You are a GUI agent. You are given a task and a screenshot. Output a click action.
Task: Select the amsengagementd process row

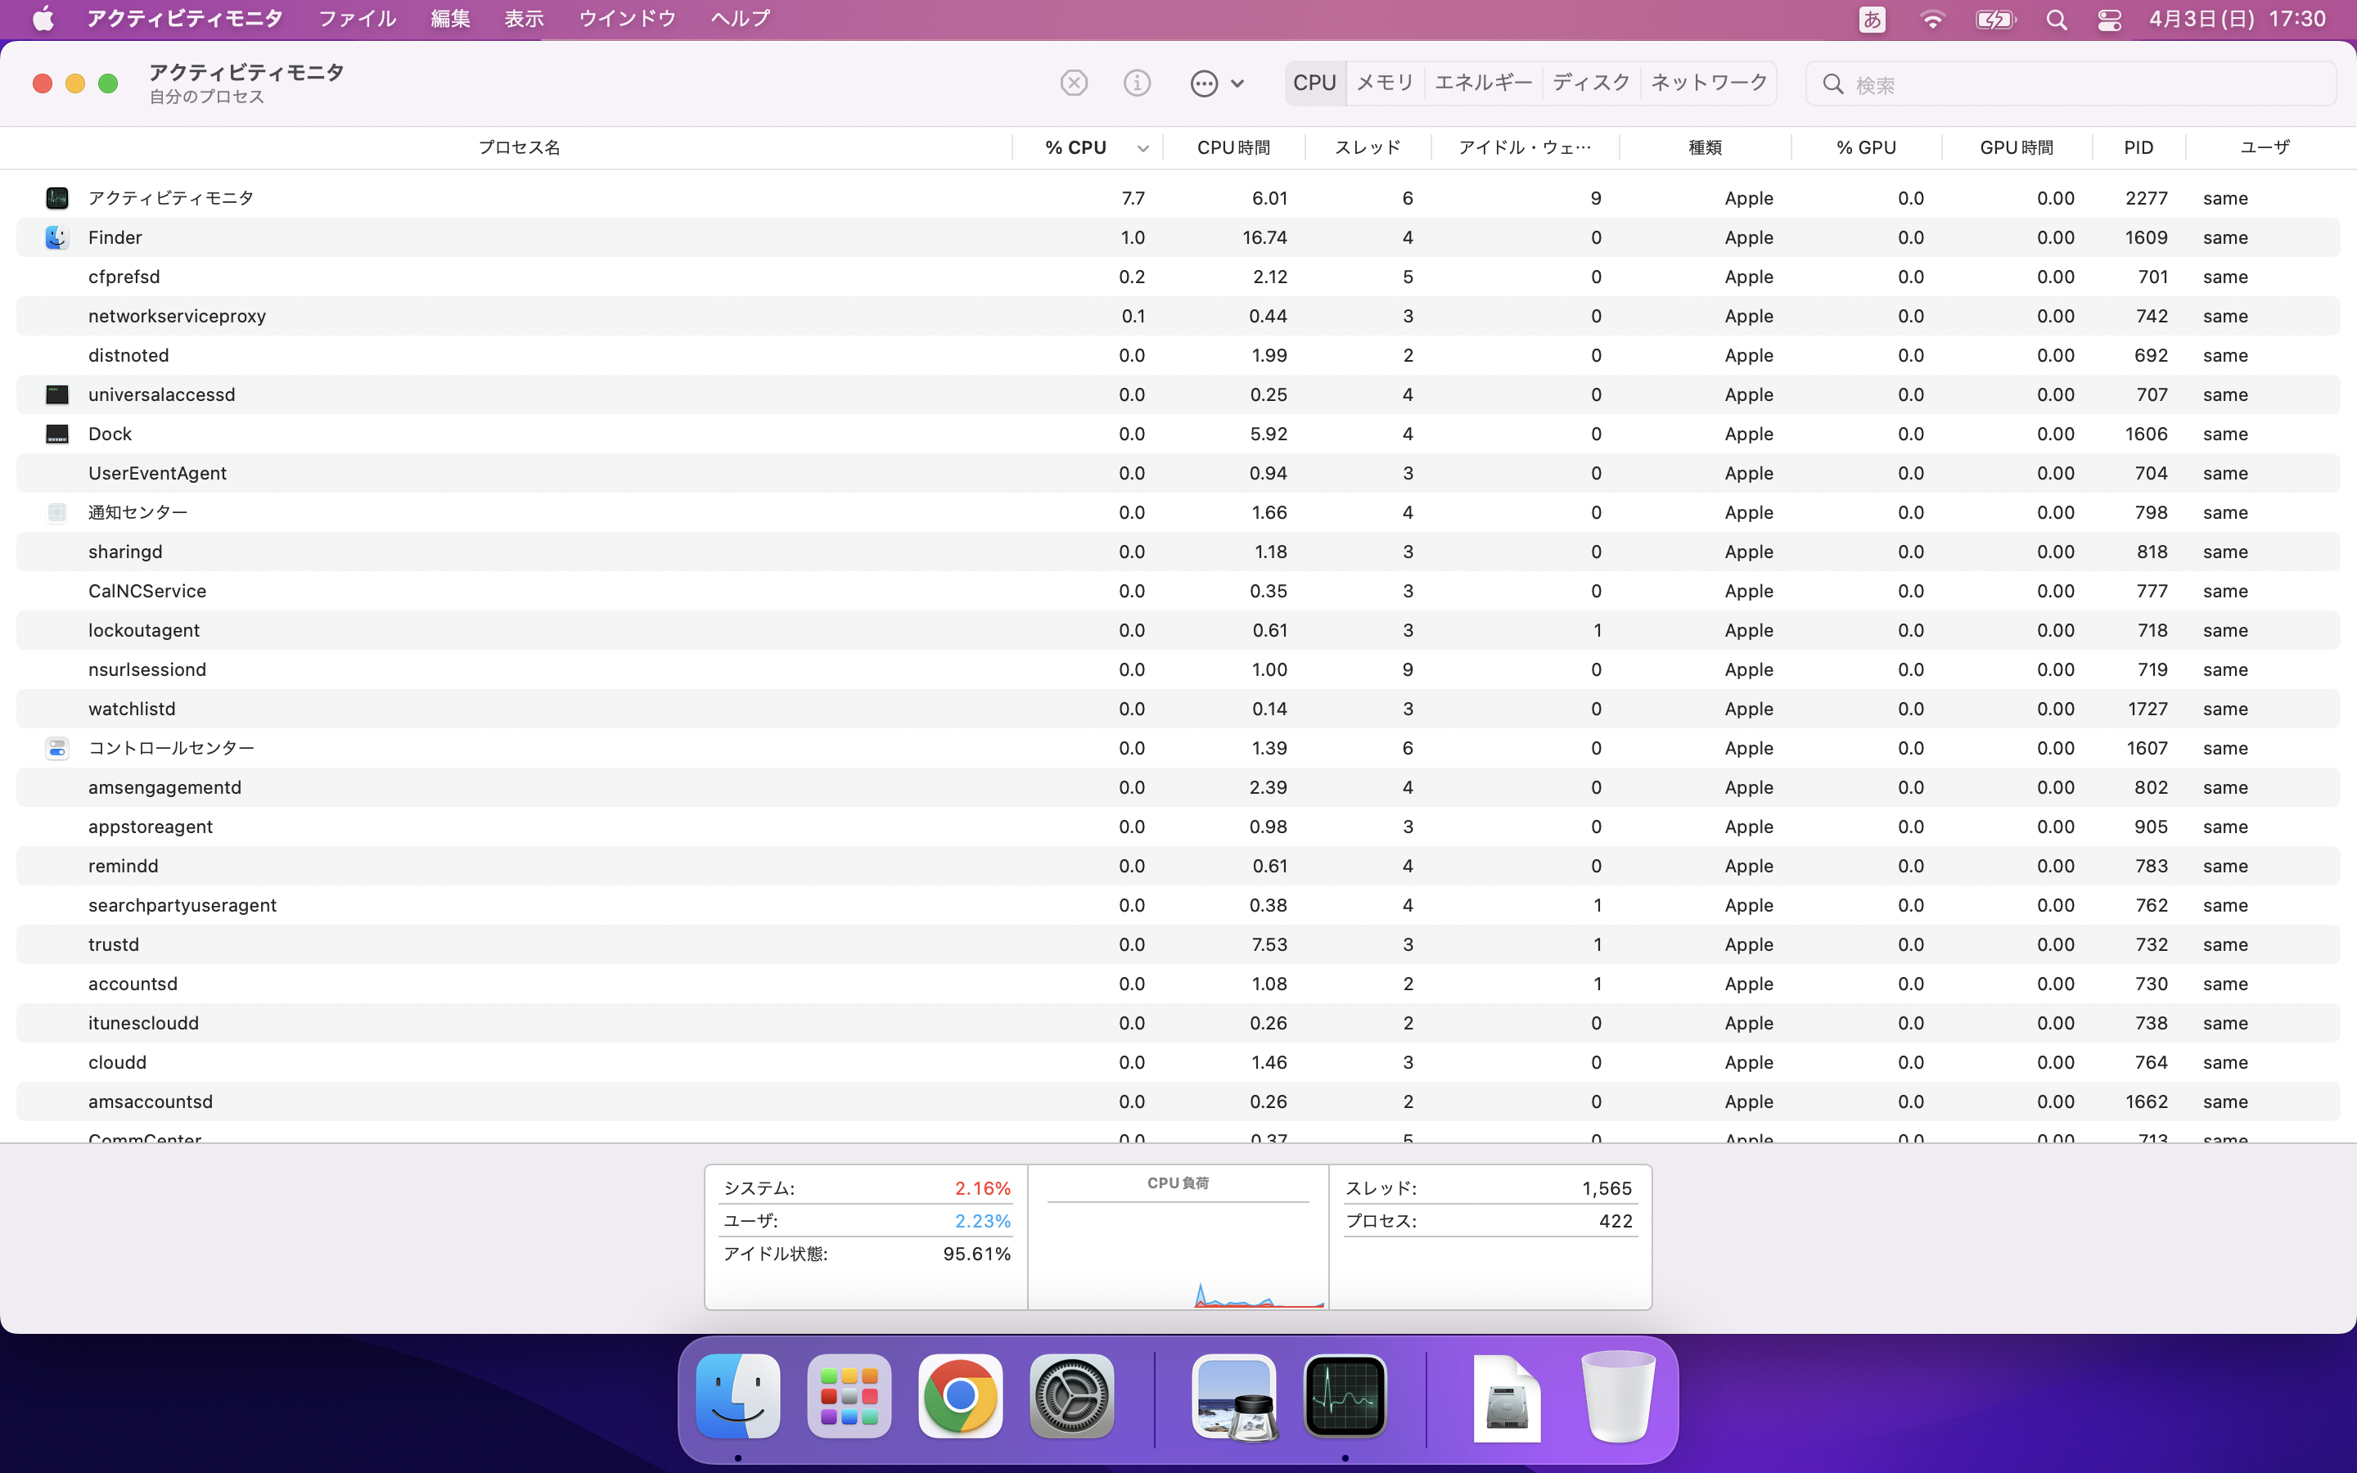[x=1178, y=787]
